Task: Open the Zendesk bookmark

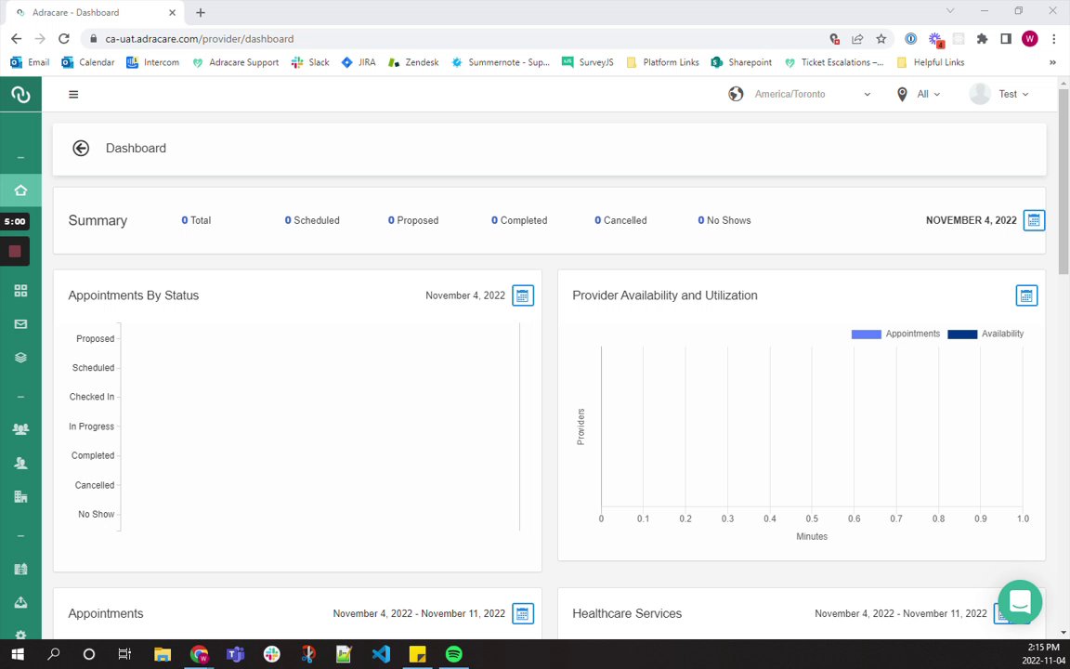Action: [x=413, y=62]
